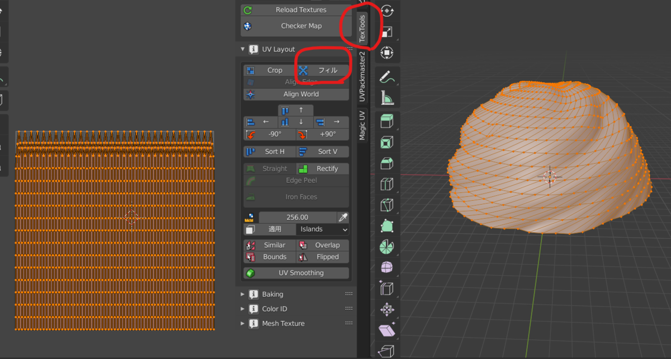
Task: Select the Annotate pencil tool
Action: pos(387,78)
